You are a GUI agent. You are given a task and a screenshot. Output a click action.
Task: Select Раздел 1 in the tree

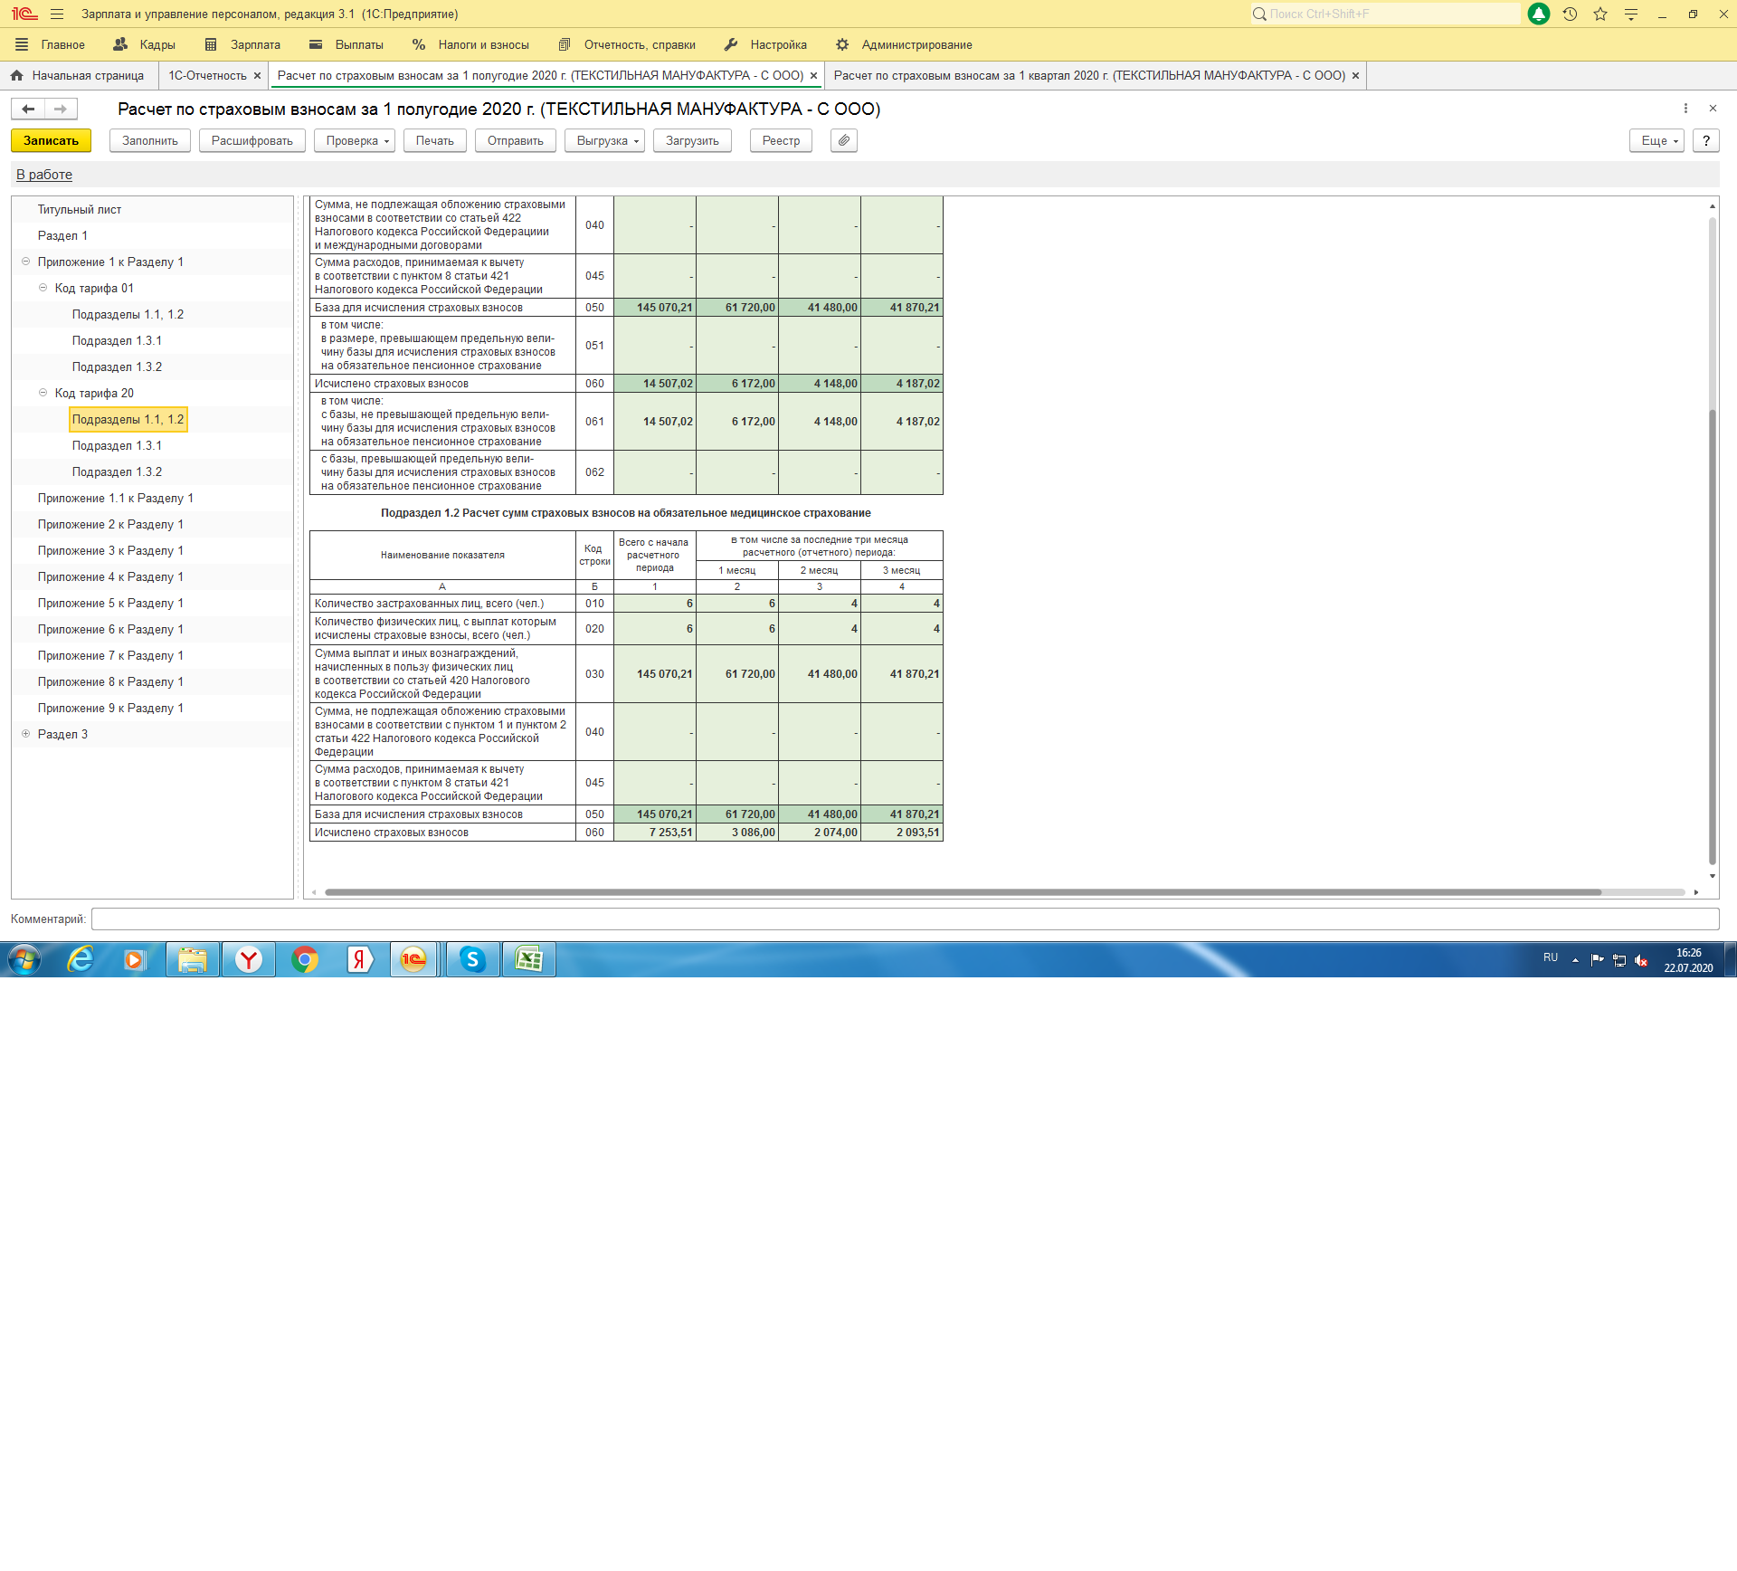62,236
